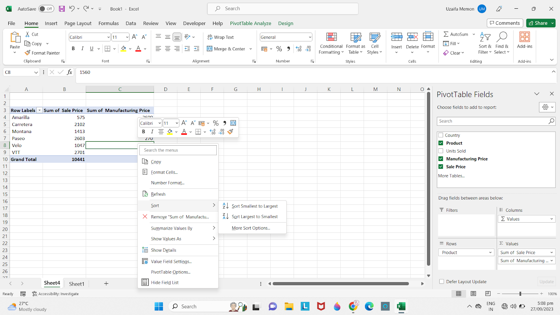Click Search the menus field
Image resolution: width=560 pixels, height=315 pixels.
click(178, 150)
